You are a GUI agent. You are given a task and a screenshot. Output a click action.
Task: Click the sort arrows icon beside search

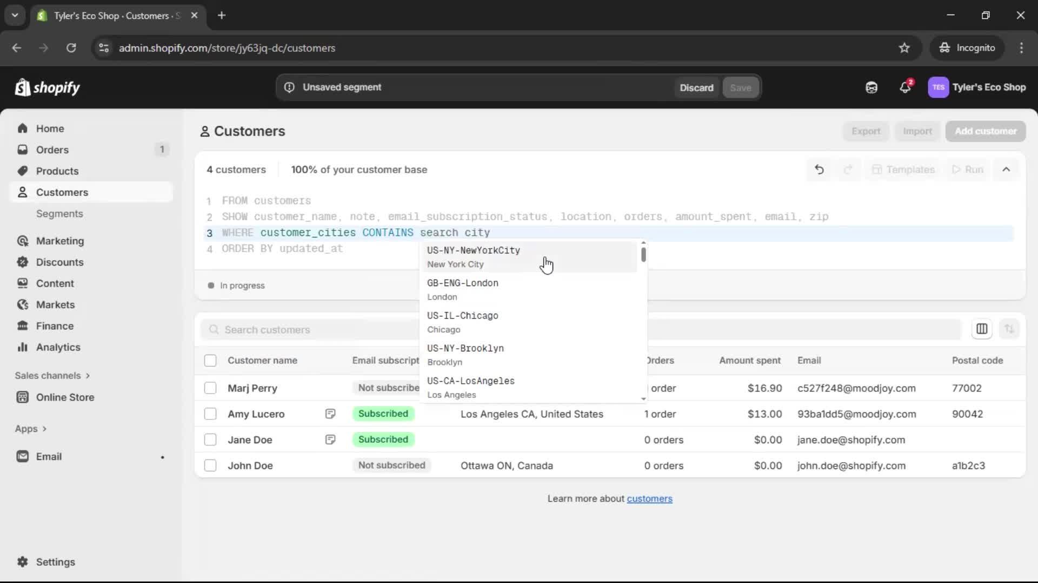point(1009,329)
